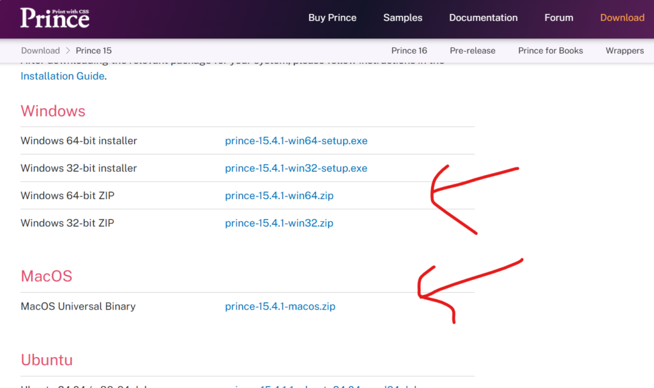Click the Windows section heading

pyautogui.click(x=53, y=111)
